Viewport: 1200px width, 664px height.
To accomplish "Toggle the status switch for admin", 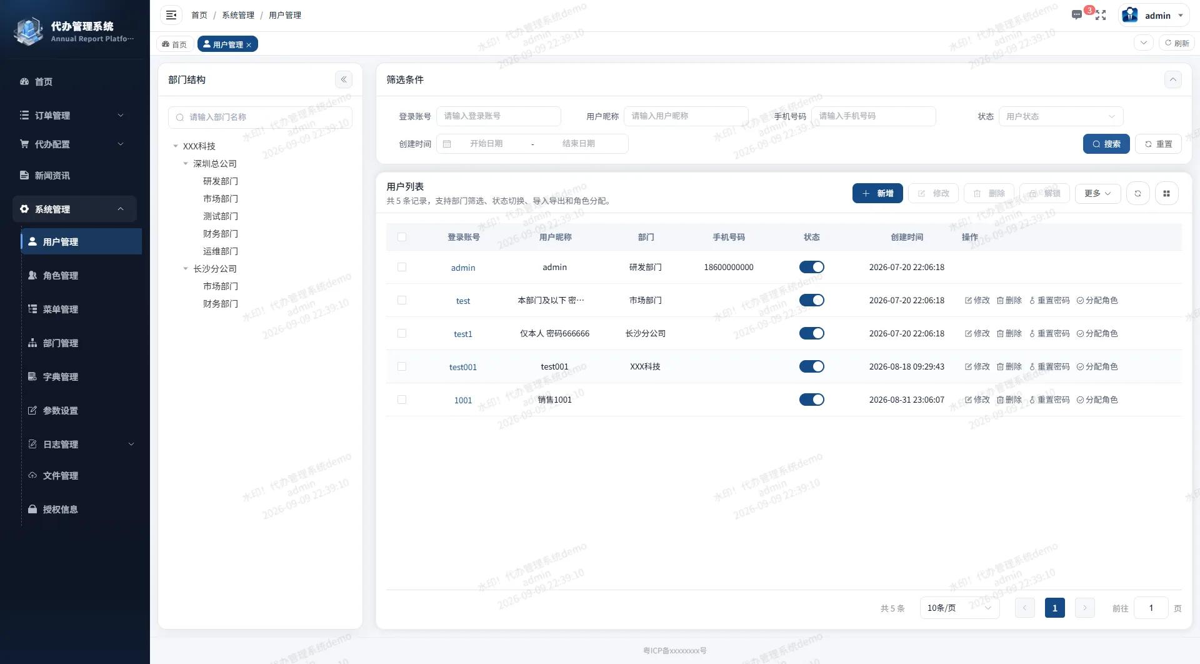I will [812, 267].
